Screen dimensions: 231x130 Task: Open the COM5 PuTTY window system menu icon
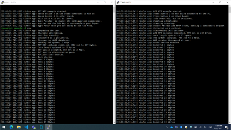click(x=3, y=3)
